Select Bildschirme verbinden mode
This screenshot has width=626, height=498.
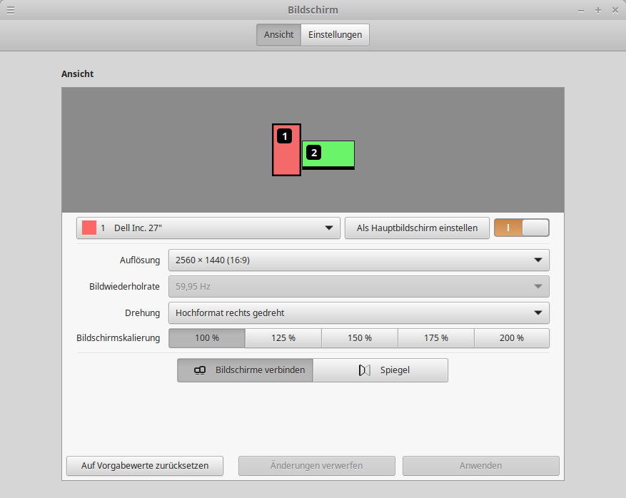(x=245, y=370)
